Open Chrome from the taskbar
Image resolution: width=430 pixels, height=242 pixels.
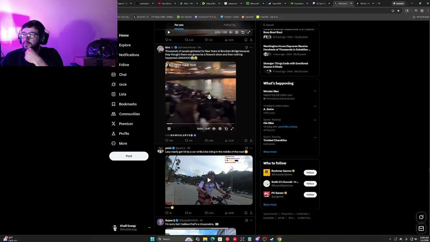click(279, 239)
